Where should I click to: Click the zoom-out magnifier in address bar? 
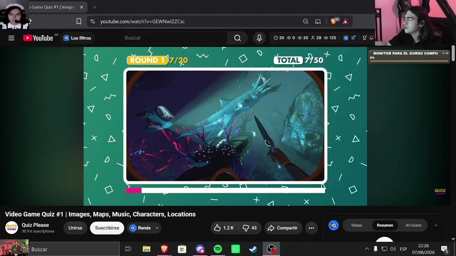tap(306, 21)
